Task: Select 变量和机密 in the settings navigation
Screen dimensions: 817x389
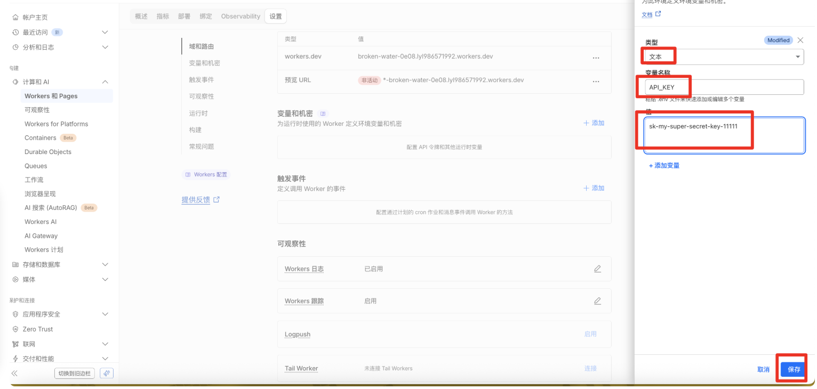Action: click(204, 63)
